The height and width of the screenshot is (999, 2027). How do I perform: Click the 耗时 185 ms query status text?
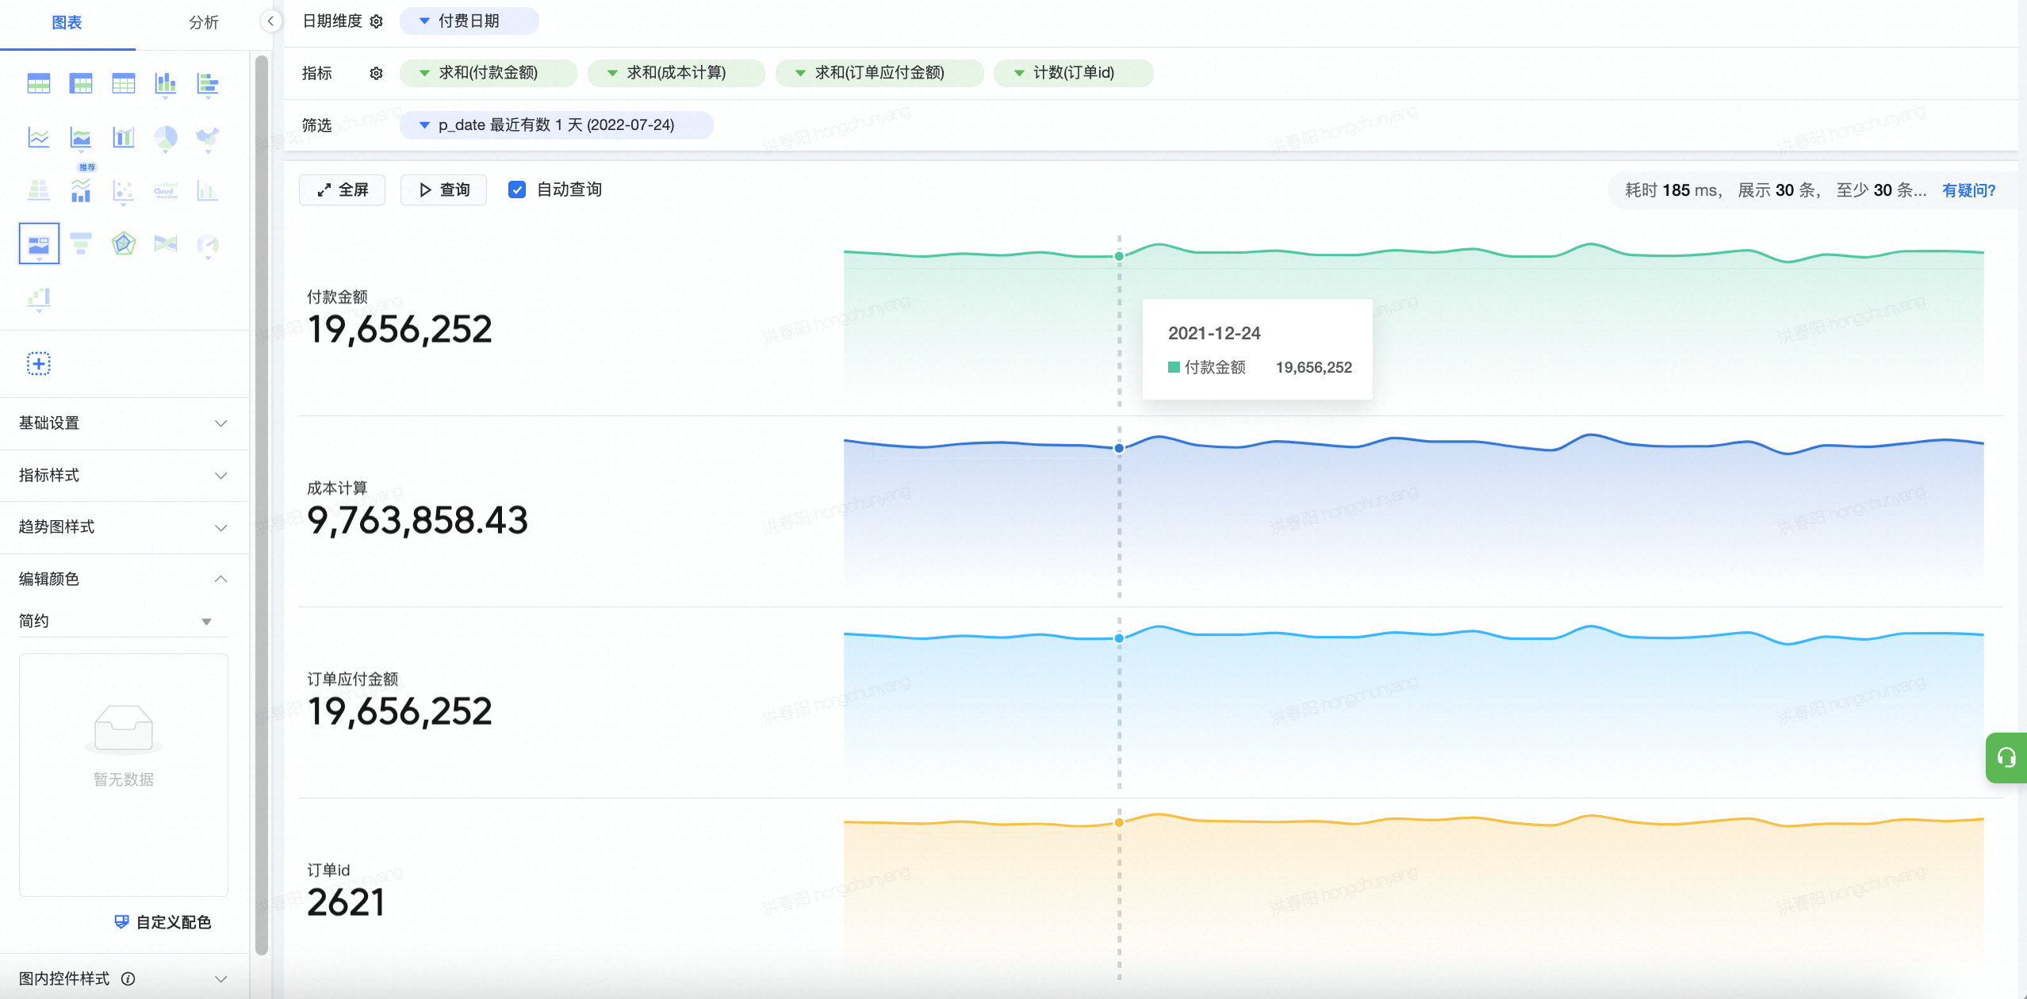tap(1672, 190)
